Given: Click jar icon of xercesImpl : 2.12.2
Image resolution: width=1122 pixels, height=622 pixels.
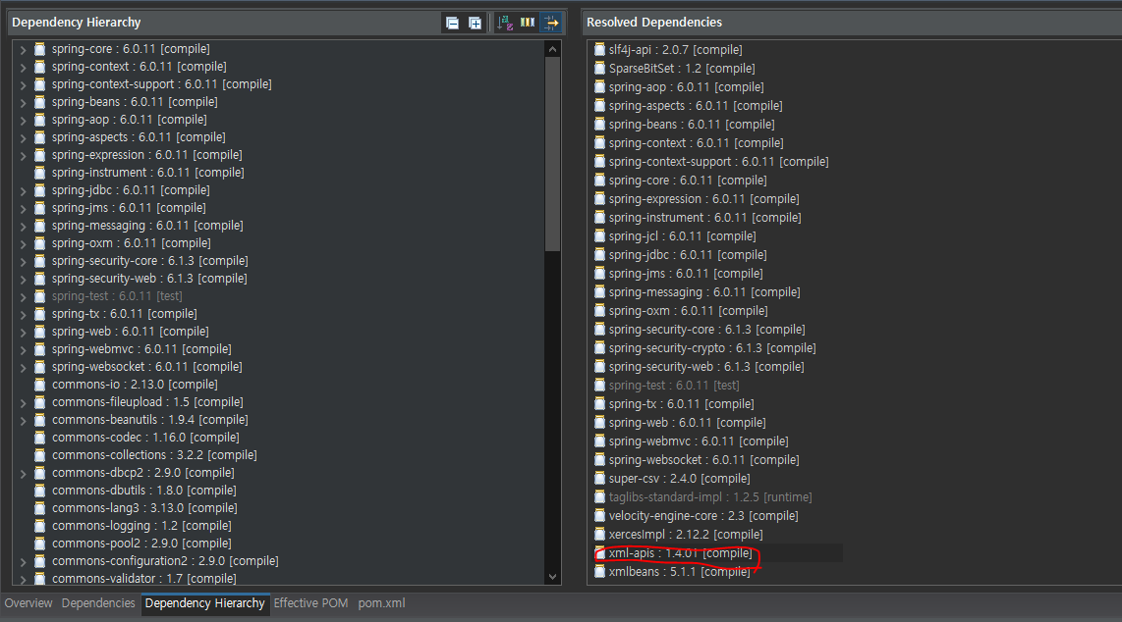Looking at the screenshot, I should (x=599, y=534).
